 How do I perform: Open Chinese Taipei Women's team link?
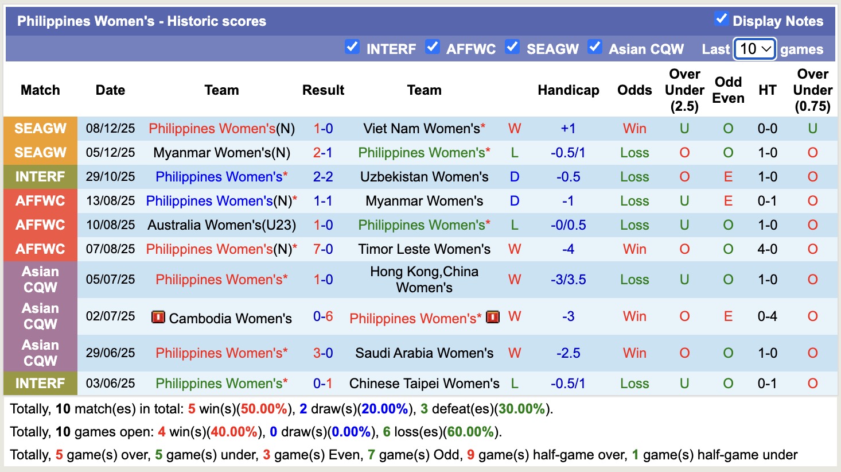click(x=424, y=384)
